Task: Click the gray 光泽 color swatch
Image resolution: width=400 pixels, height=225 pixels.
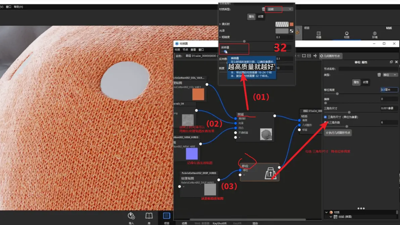Action: pos(282,31)
